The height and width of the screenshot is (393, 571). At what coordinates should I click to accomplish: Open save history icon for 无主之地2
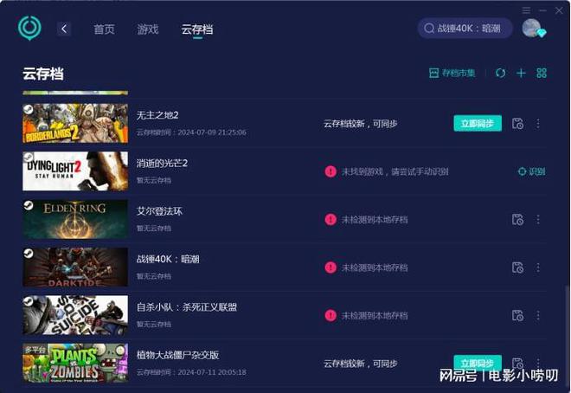point(517,124)
